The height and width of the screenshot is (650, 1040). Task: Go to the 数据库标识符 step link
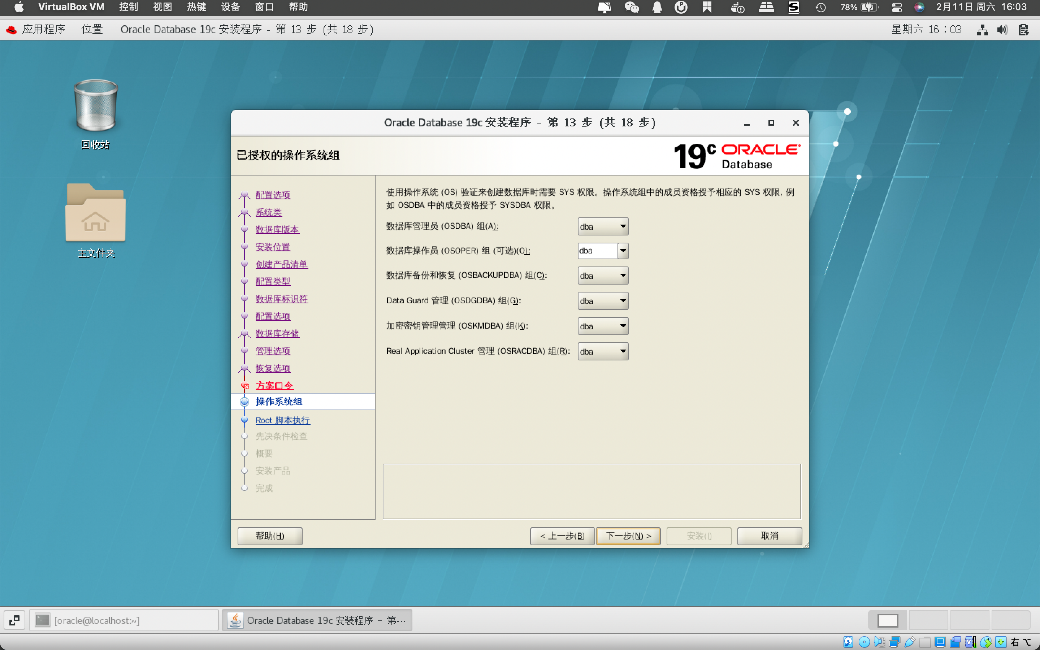[282, 299]
